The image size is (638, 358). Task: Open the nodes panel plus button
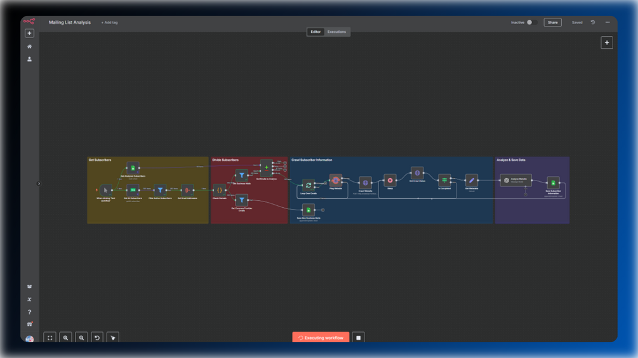(607, 42)
